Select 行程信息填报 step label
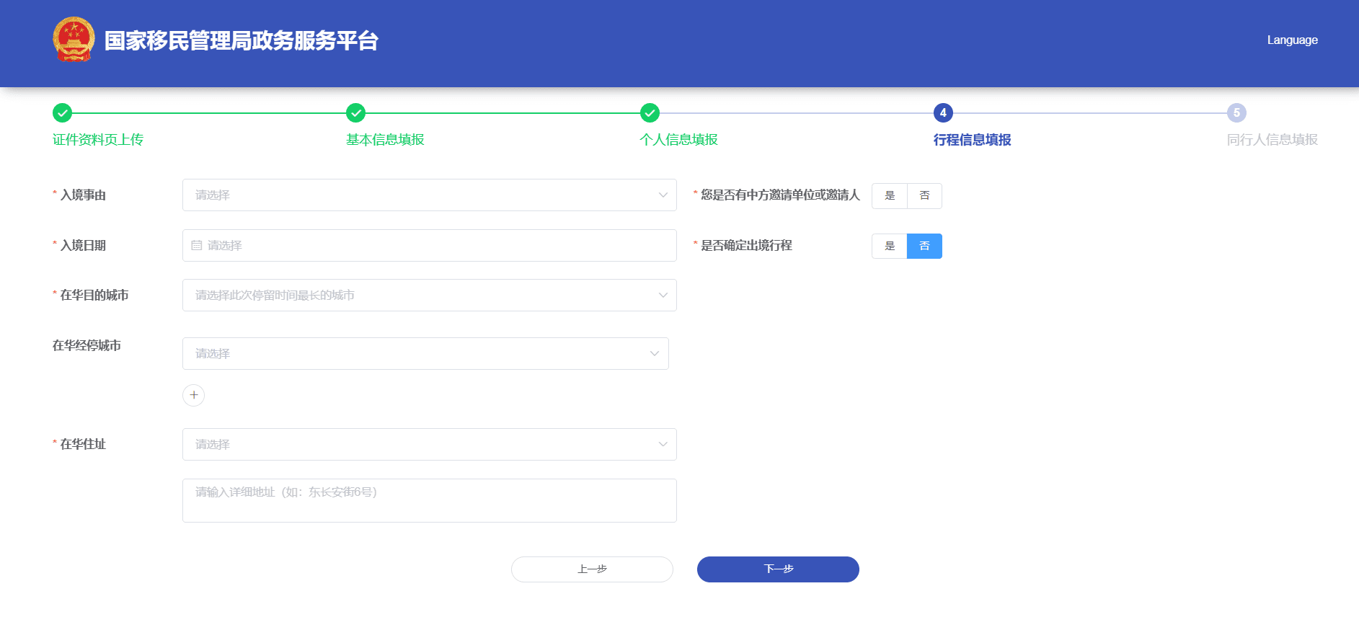Viewport: 1359px width, 617px height. coord(973,140)
